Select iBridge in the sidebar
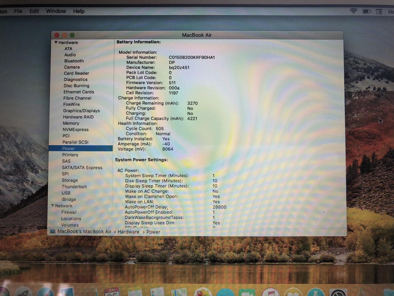This screenshot has height=296, width=394. (x=68, y=199)
